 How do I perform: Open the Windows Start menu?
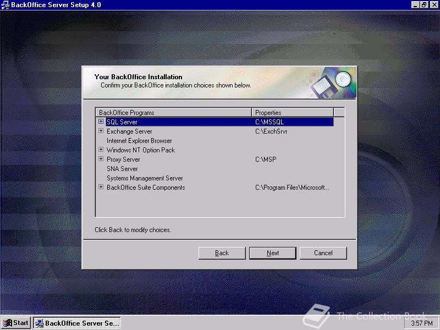tap(16, 323)
